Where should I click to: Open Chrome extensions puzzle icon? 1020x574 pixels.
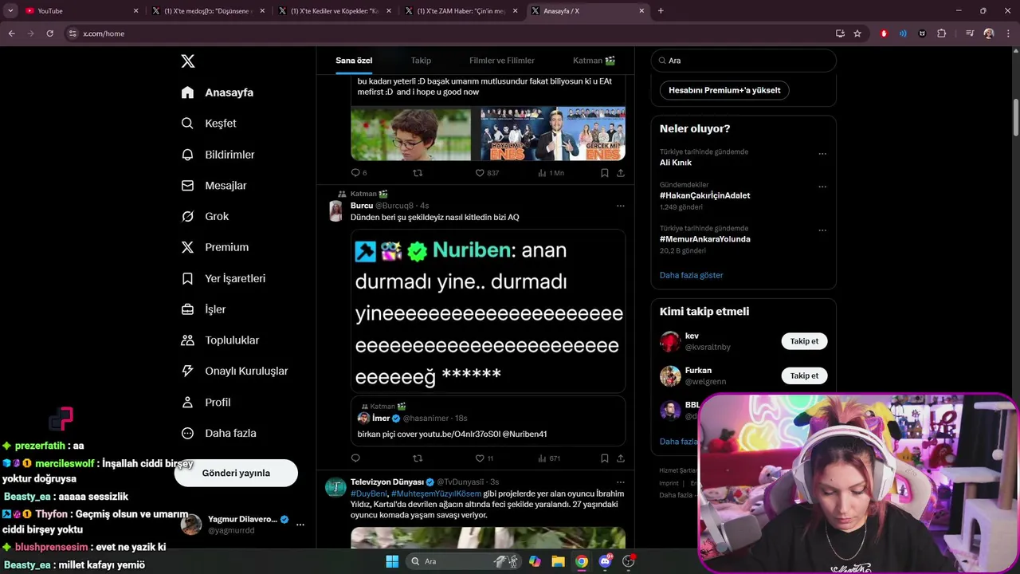click(941, 33)
